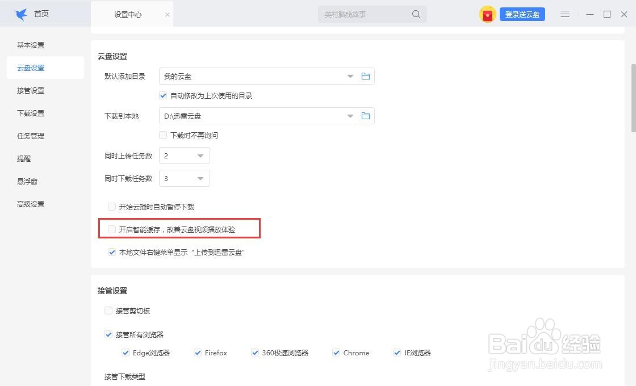This screenshot has height=386, width=636.
Task: Enable 开始云播时自动暂停下载 checkbox
Action: (x=112, y=207)
